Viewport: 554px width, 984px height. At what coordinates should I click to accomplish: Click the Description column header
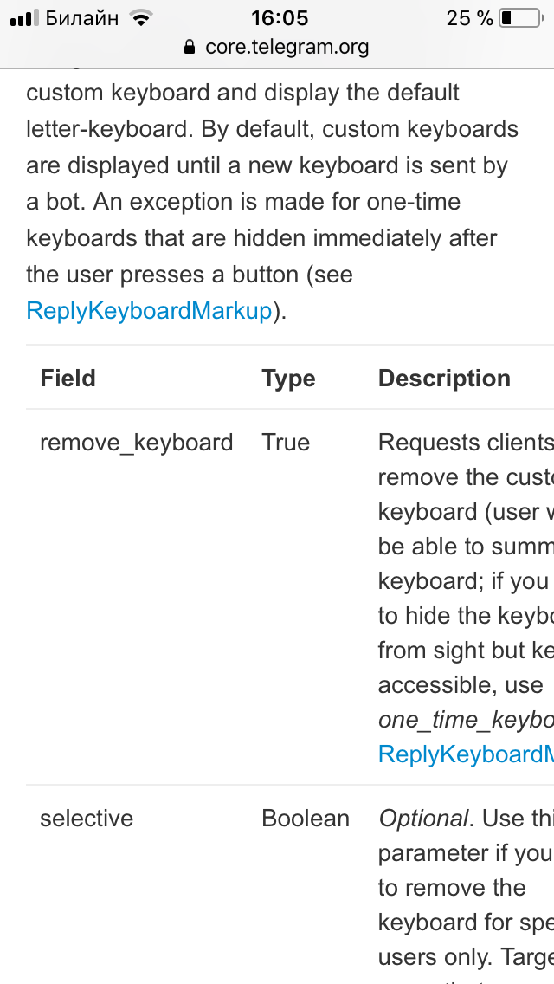(444, 379)
